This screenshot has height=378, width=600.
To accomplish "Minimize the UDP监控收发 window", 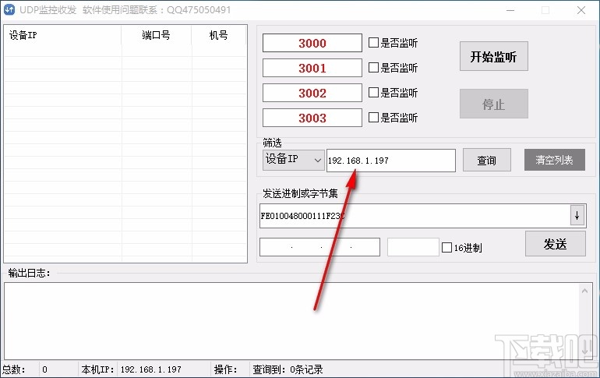I will click(x=510, y=10).
